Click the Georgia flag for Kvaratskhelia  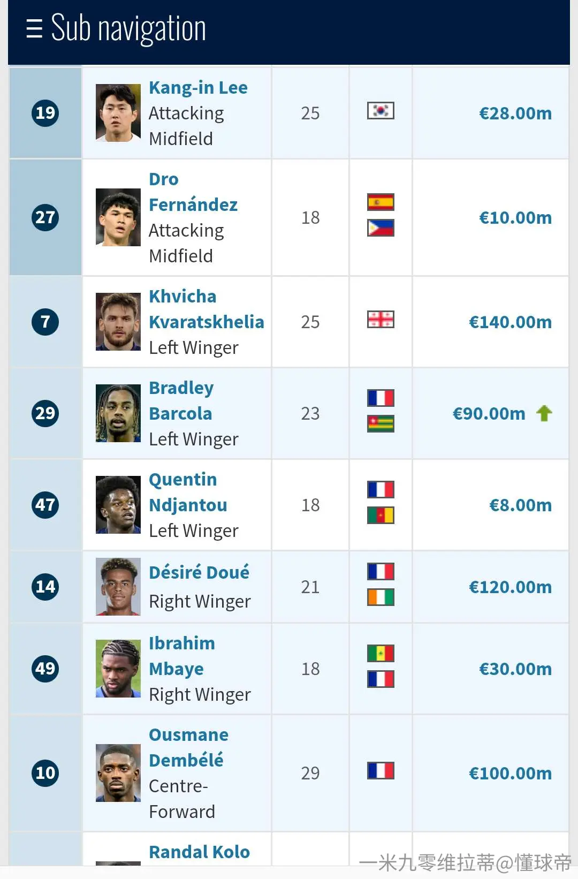(x=381, y=320)
